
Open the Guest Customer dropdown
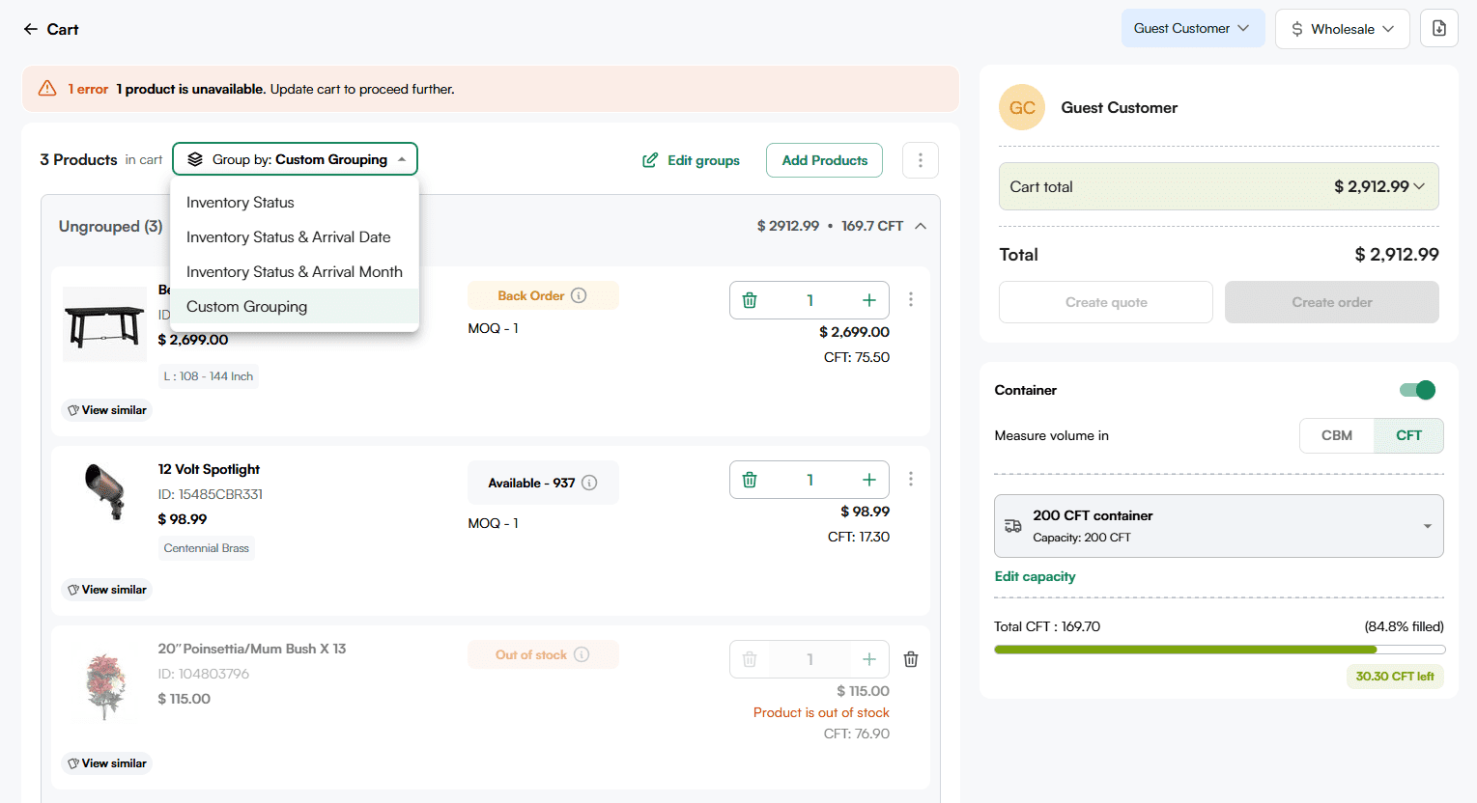tap(1191, 29)
